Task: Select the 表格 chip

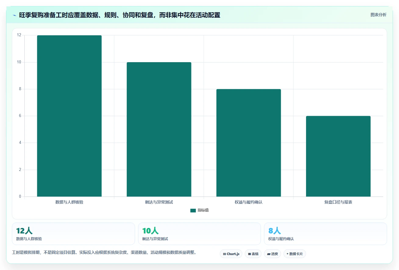Action: pyautogui.click(x=253, y=254)
